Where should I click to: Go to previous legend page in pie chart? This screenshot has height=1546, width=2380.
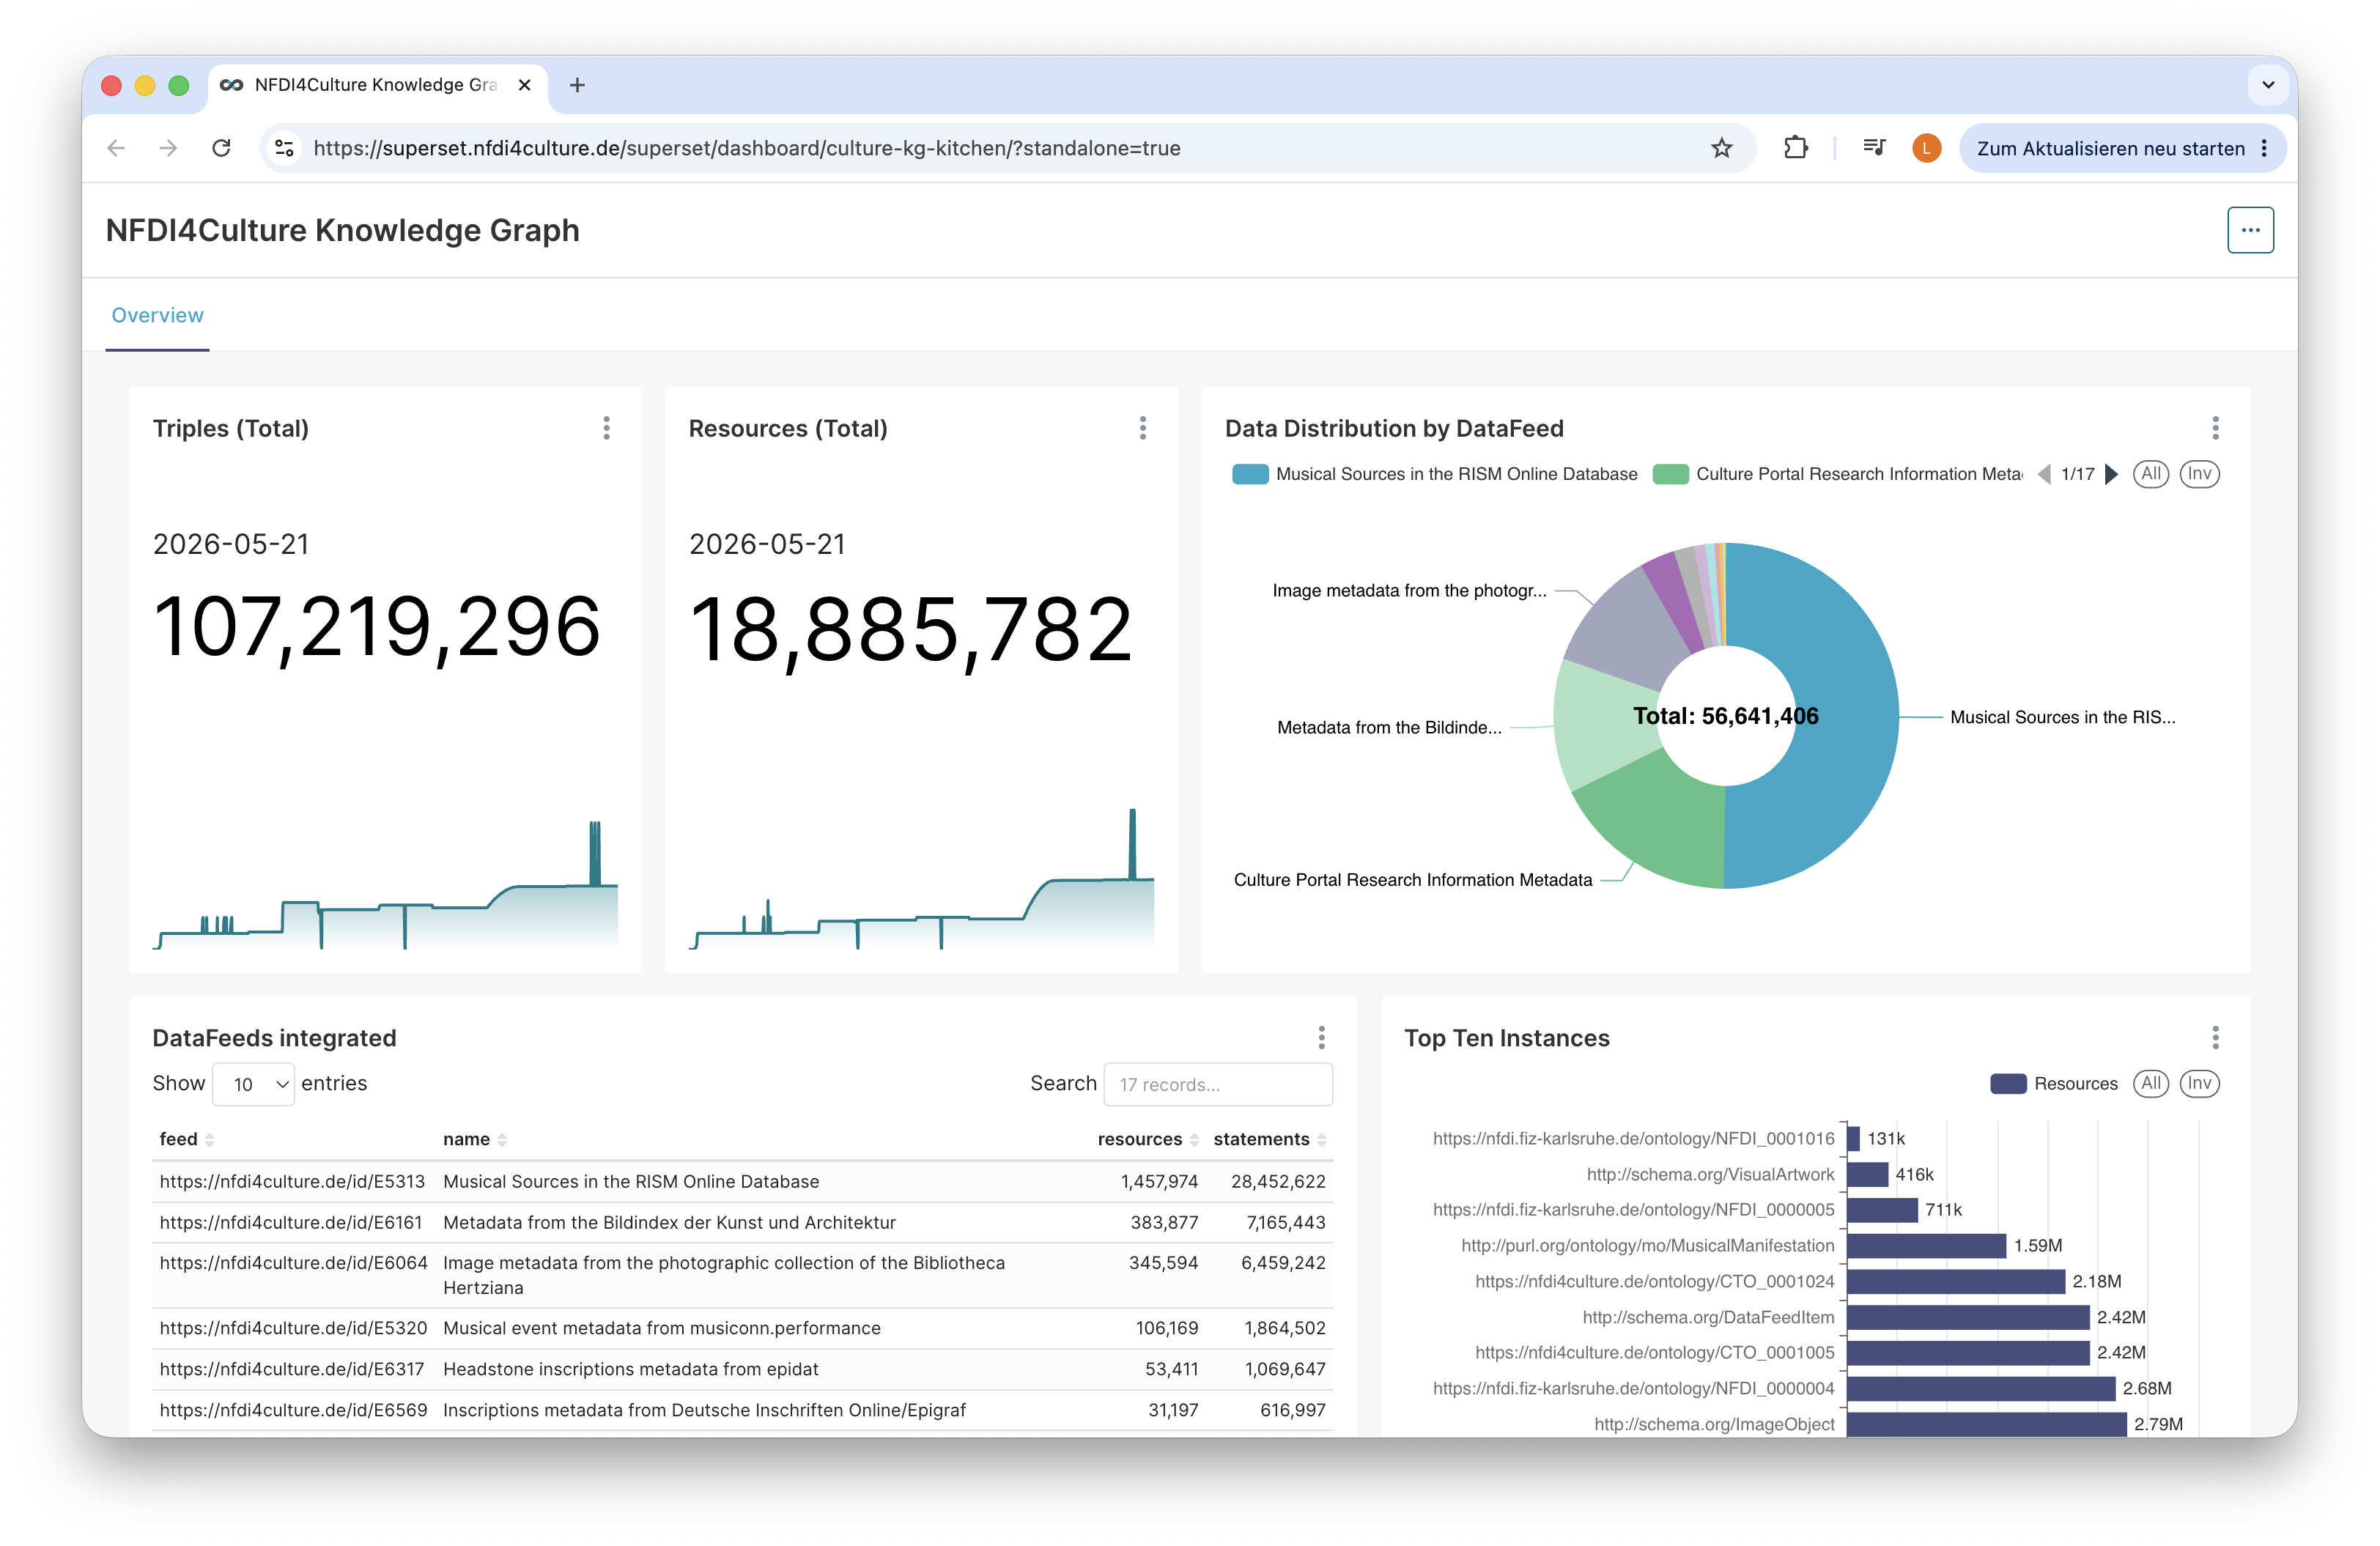2043,474
